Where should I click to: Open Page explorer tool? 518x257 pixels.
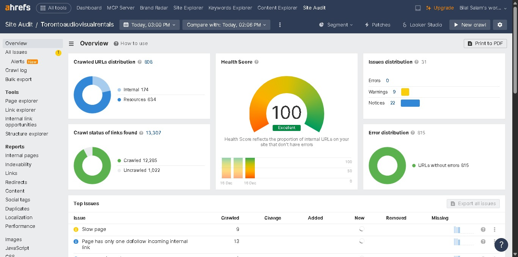tap(22, 101)
